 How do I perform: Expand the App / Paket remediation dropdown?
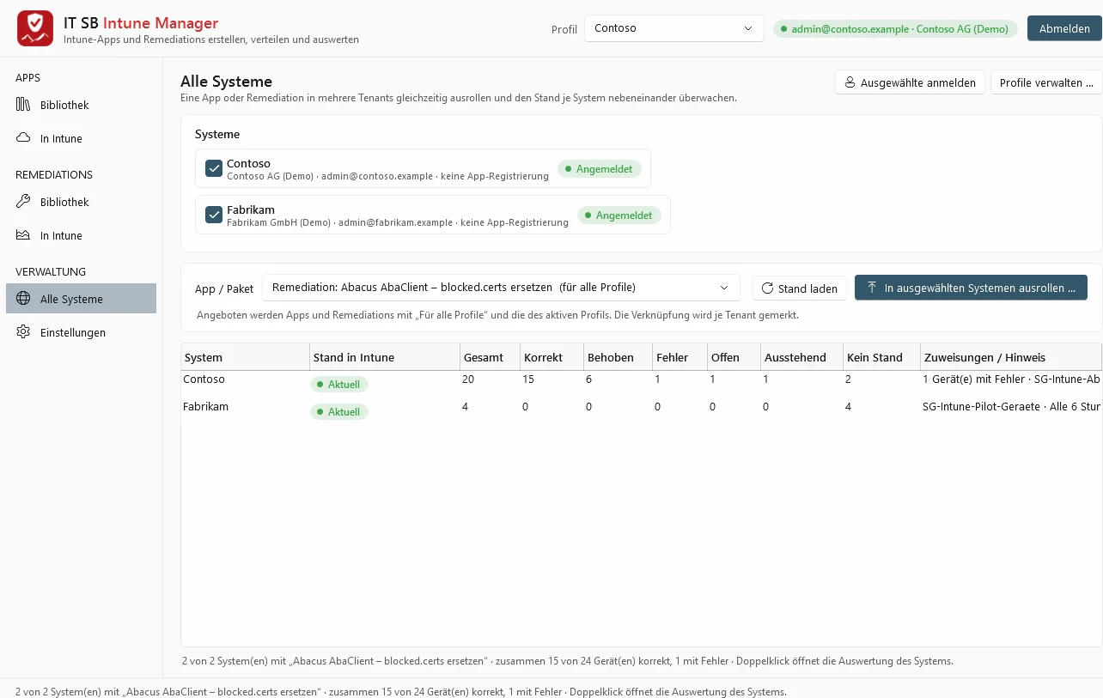(501, 288)
